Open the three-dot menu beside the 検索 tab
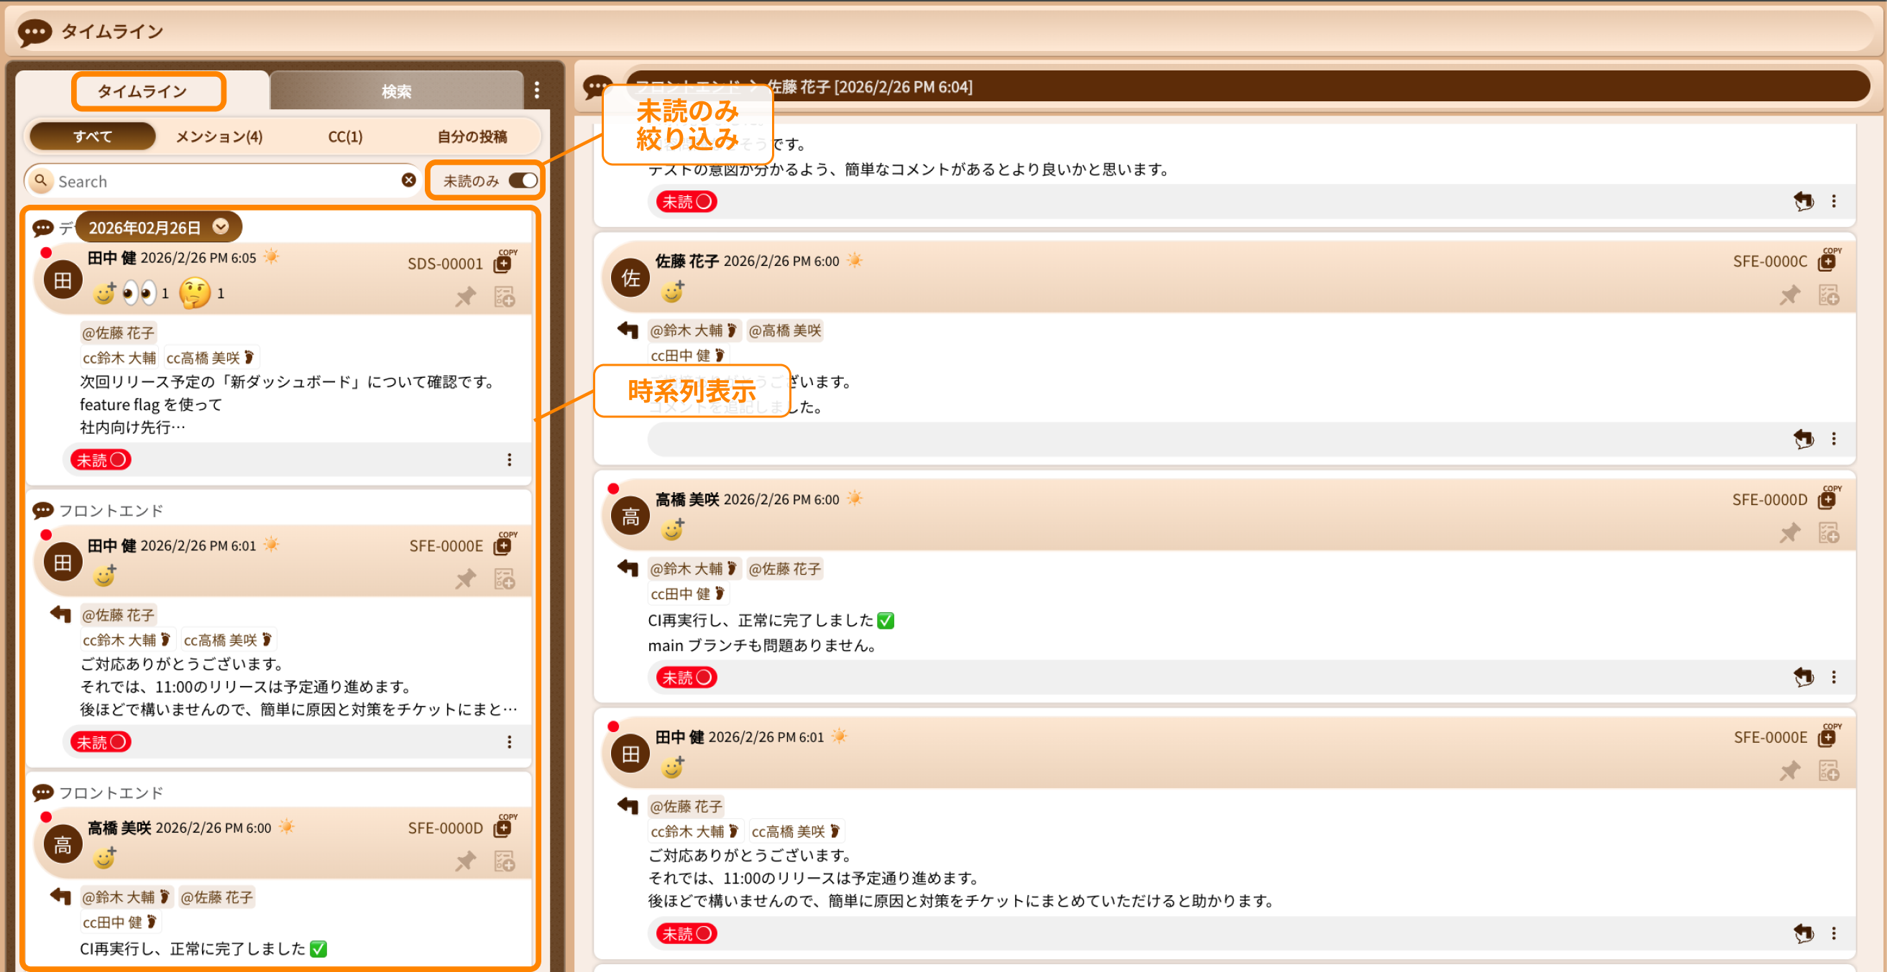Screen dimensions: 1887x972 [537, 90]
